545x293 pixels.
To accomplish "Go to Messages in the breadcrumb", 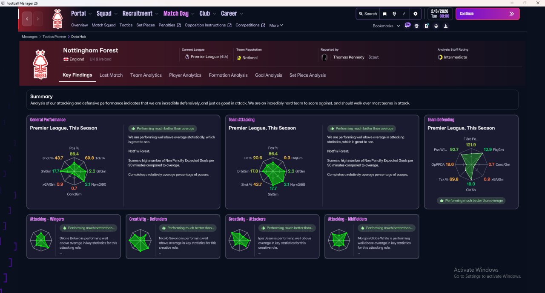I will 30,37.
